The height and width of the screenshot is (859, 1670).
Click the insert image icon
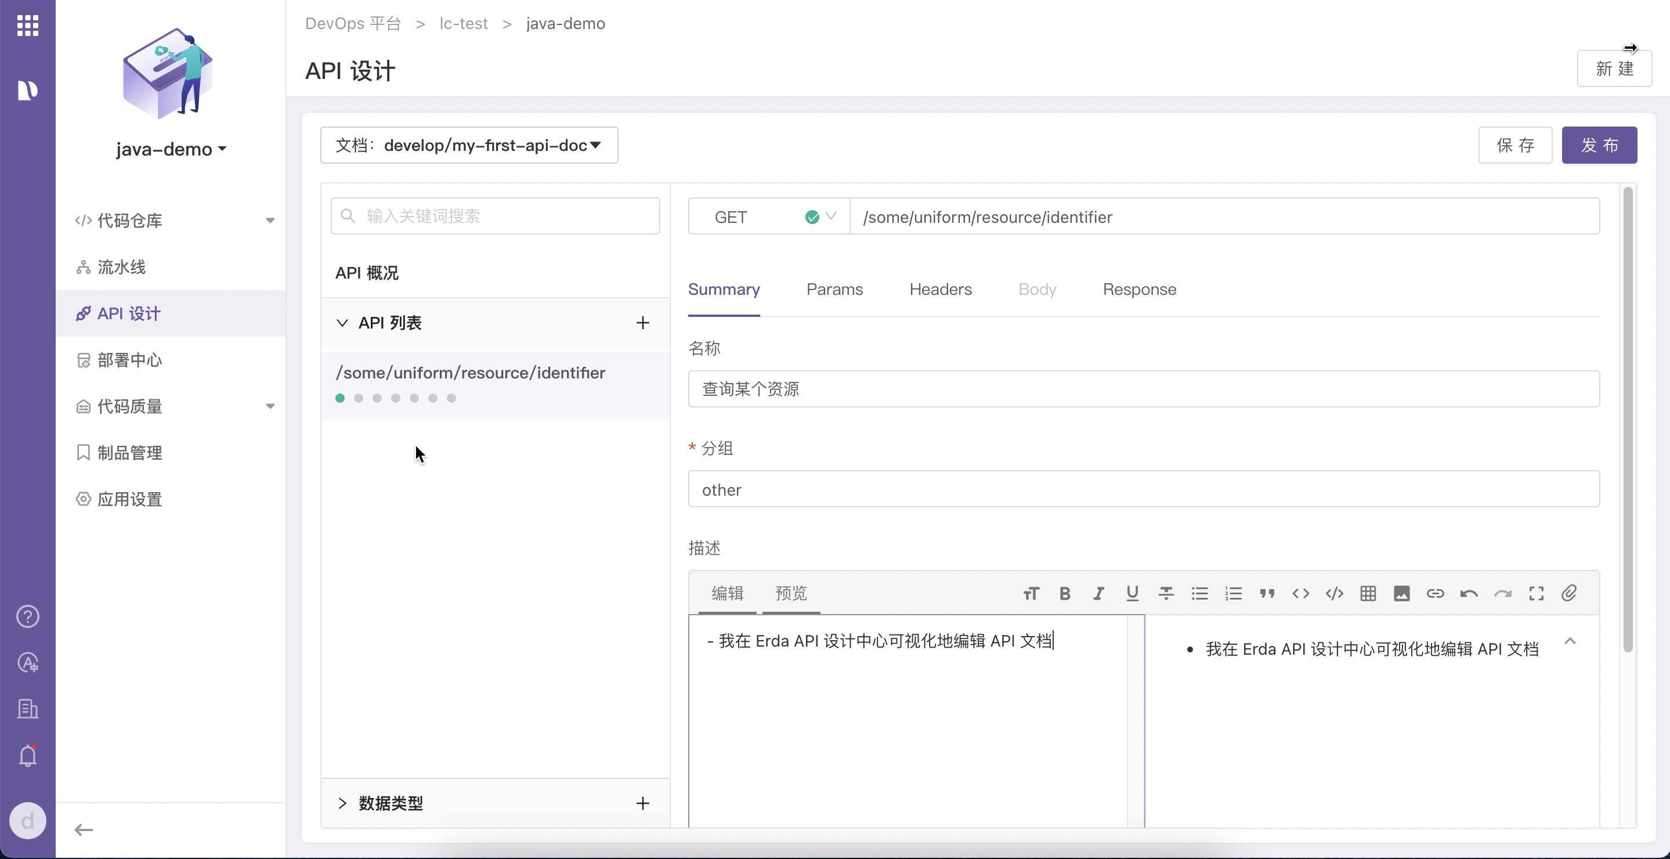coord(1401,593)
